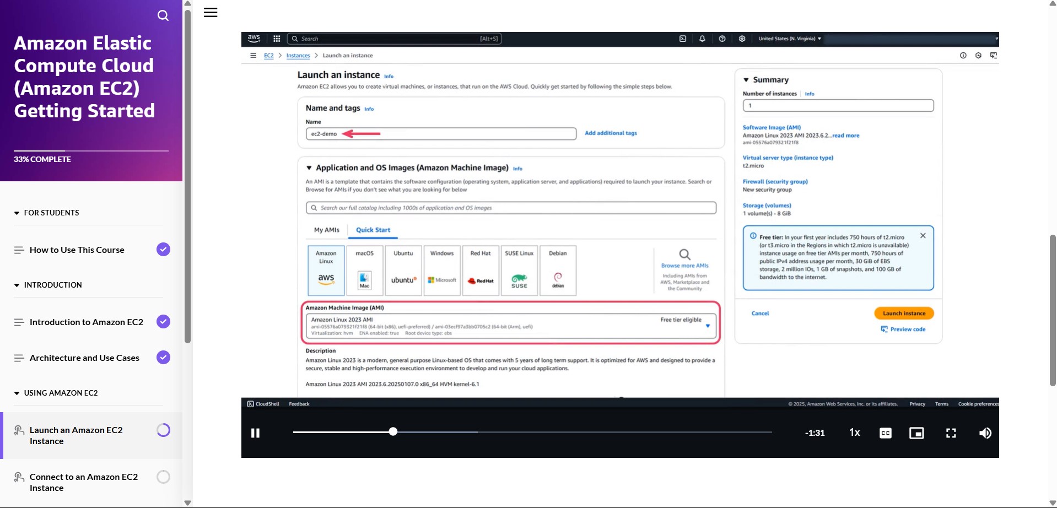Click the AMI catalog search field

pyautogui.click(x=511, y=208)
